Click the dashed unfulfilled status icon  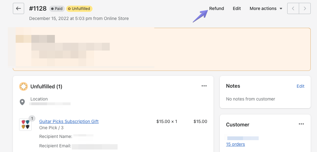[x=24, y=86]
